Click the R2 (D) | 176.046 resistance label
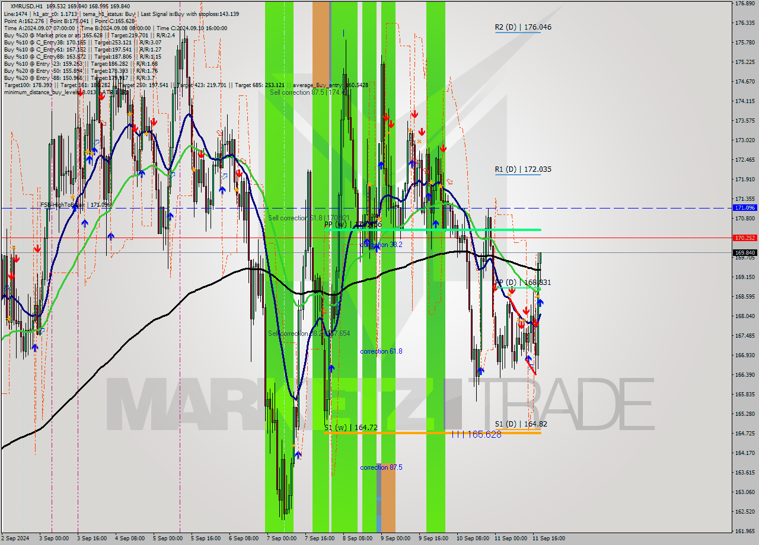Viewport: 759px width, 545px height. (524, 27)
